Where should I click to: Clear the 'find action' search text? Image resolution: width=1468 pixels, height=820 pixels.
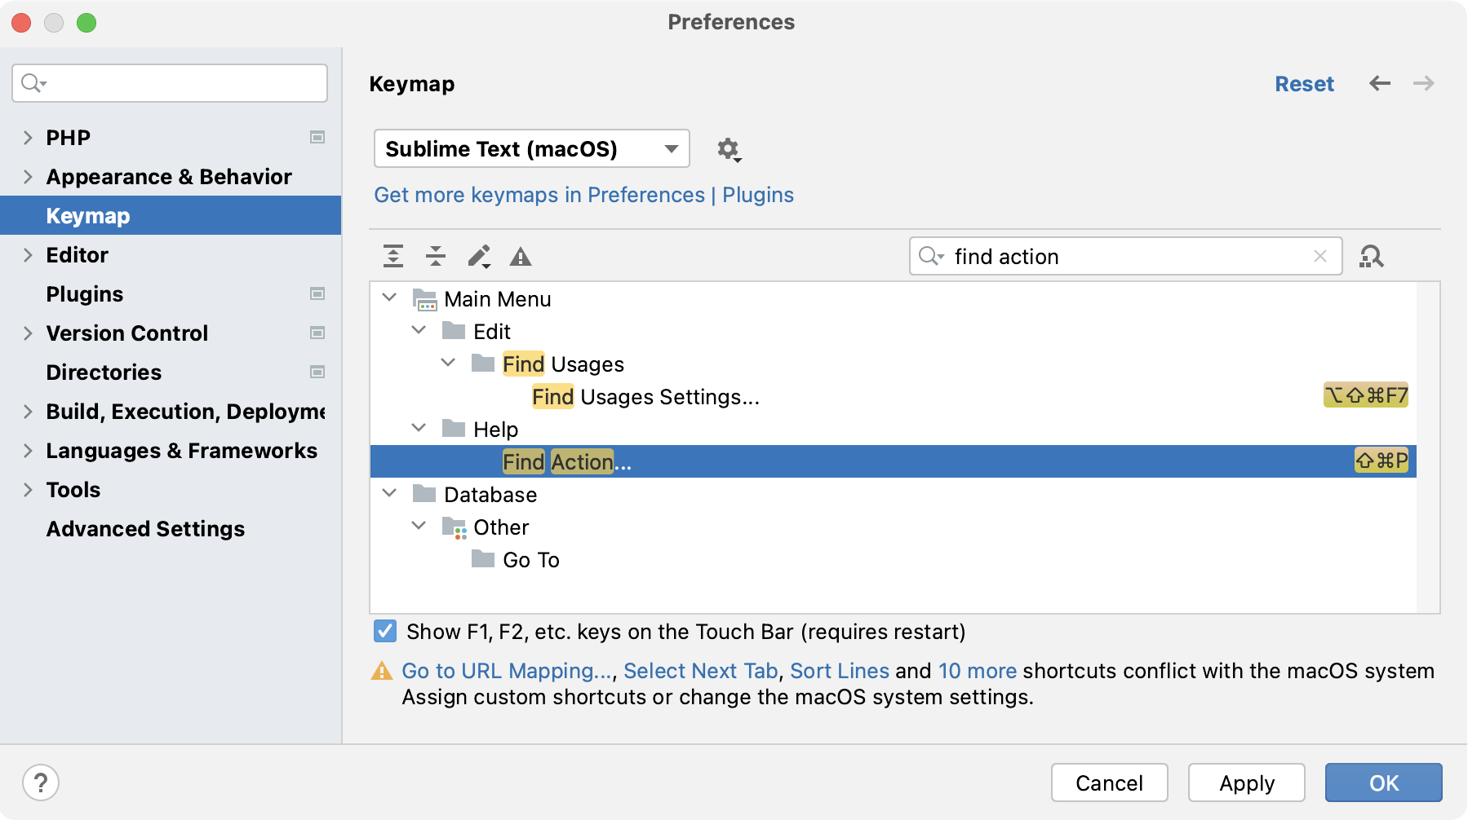click(1320, 257)
